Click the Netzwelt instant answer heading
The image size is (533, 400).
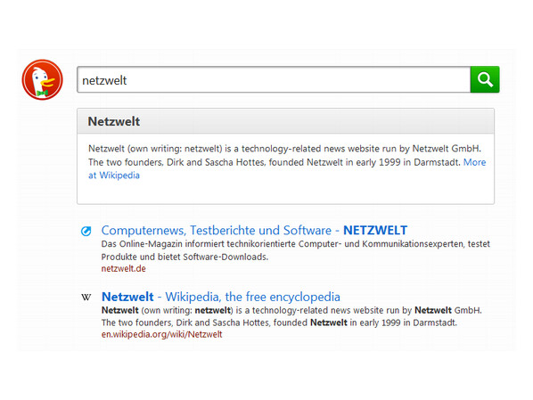(114, 121)
